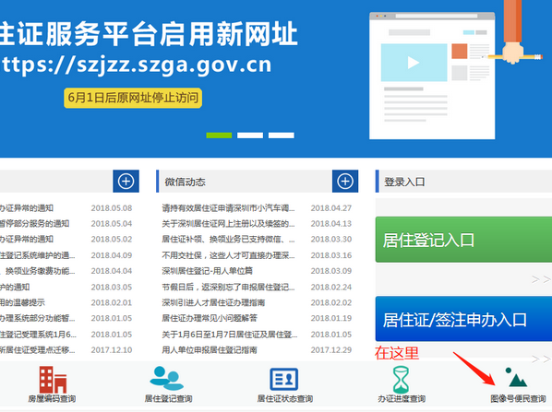Open the notice dated 2018.05.02
Image resolution: width=552 pixels, height=412 pixels.
(27, 239)
